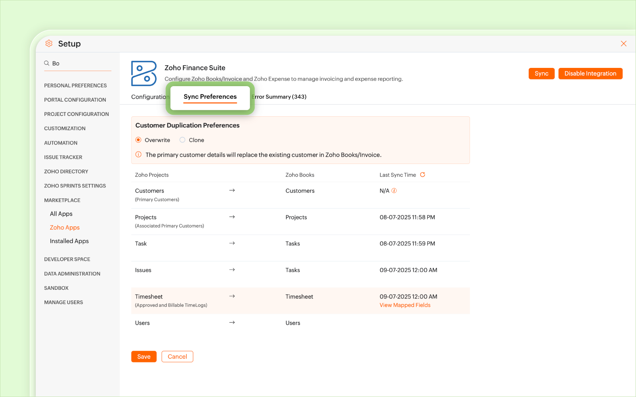The width and height of the screenshot is (636, 397).
Task: Click the info icon beside primary customer note
Action: [x=138, y=154]
